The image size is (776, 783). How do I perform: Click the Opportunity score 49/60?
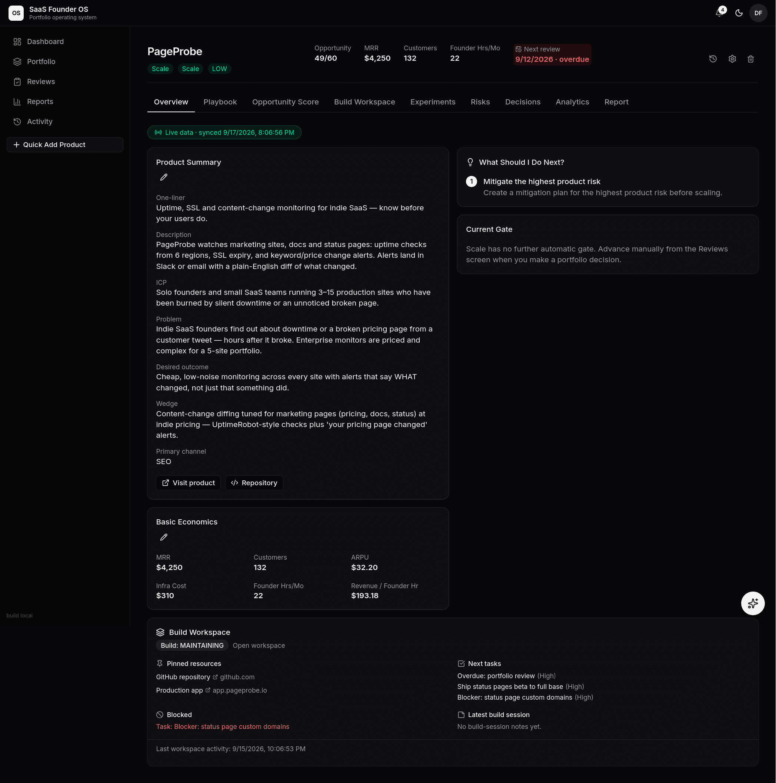coord(325,58)
